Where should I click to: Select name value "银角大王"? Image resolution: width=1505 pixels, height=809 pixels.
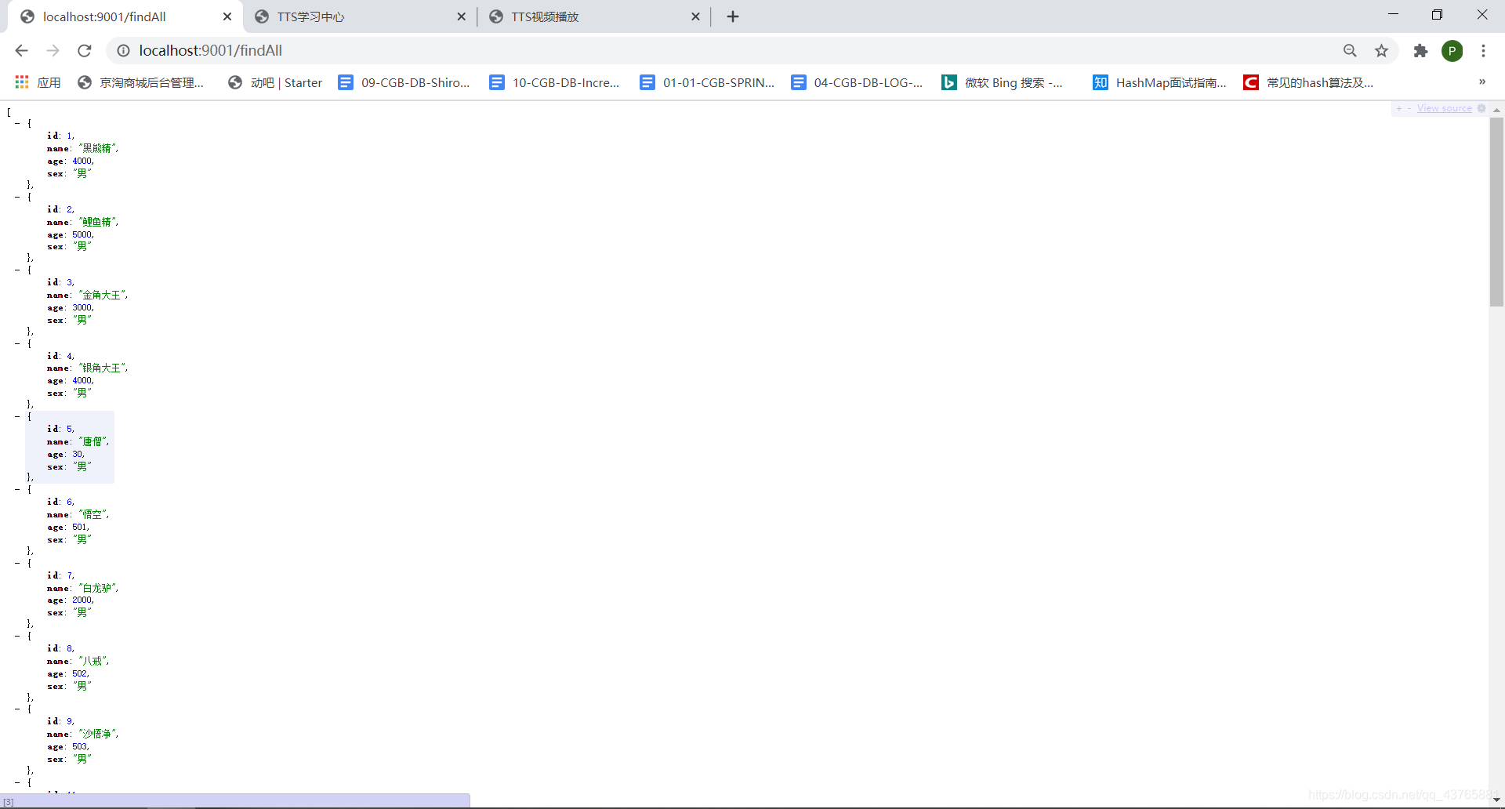101,368
